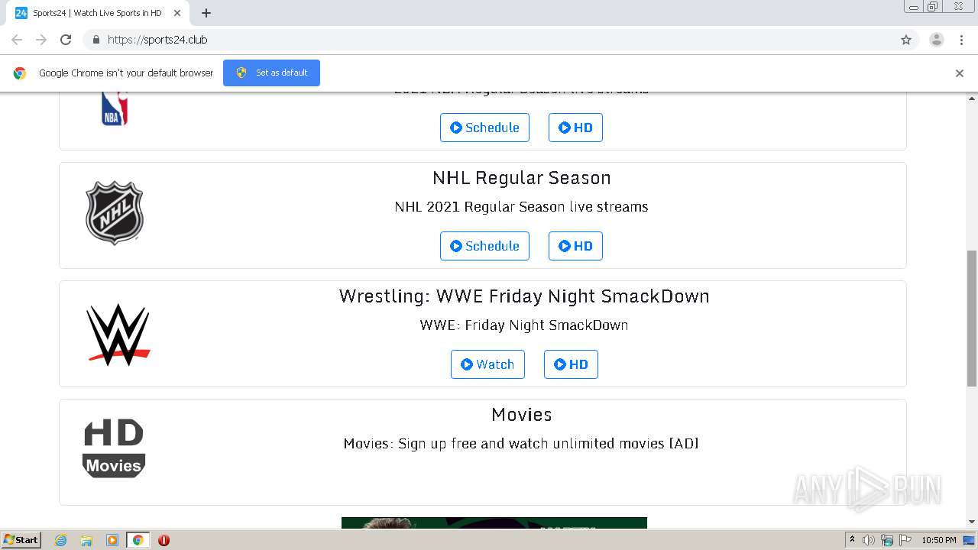Click network tray icon
The width and height of the screenshot is (978, 550).
(887, 540)
